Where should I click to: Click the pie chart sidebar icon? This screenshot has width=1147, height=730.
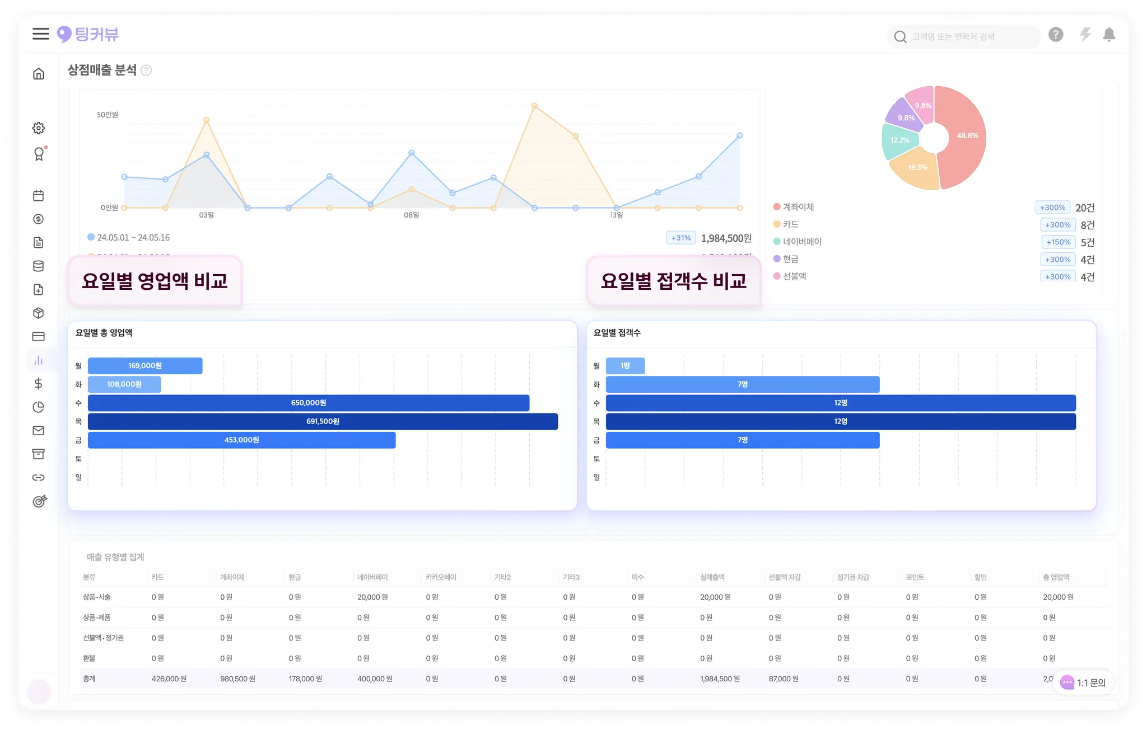click(x=39, y=407)
